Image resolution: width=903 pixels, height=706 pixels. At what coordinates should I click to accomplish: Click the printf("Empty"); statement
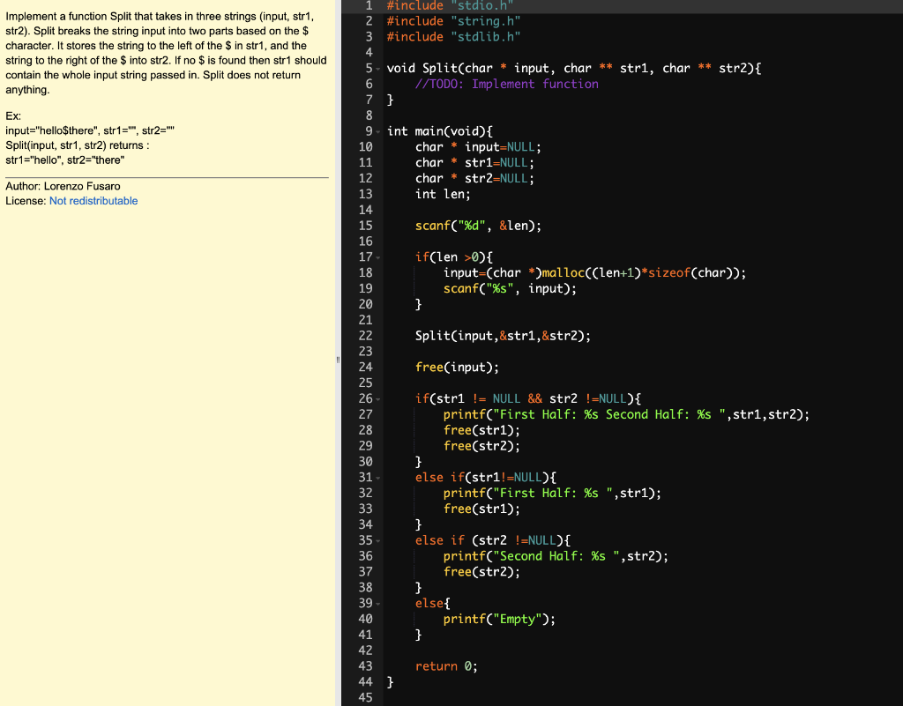point(499,619)
